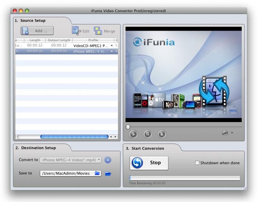This screenshot has height=202, width=258.
Task: Open the snapshot dropdown arrow
Action: [232, 133]
